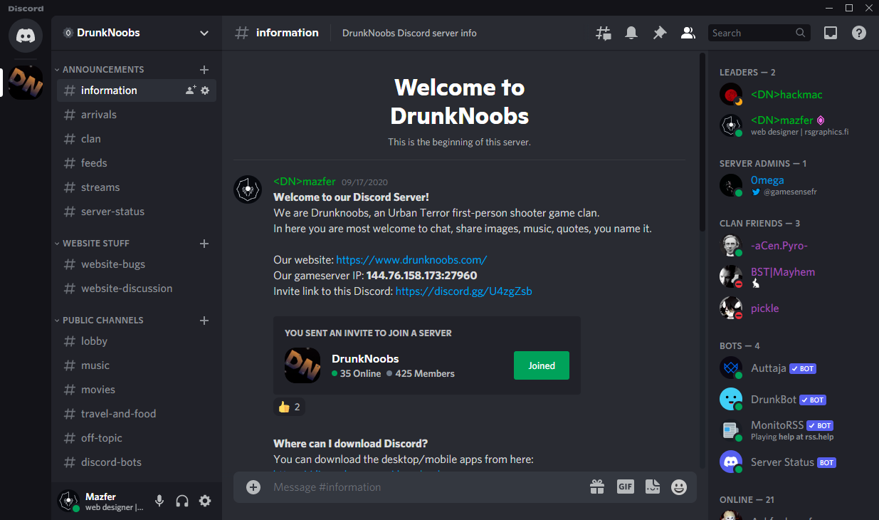Collapse the ANNOUNCEMENTS category
879x520 pixels.
point(102,70)
